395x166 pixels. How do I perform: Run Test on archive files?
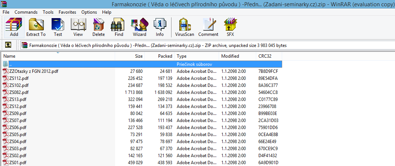tap(58, 27)
